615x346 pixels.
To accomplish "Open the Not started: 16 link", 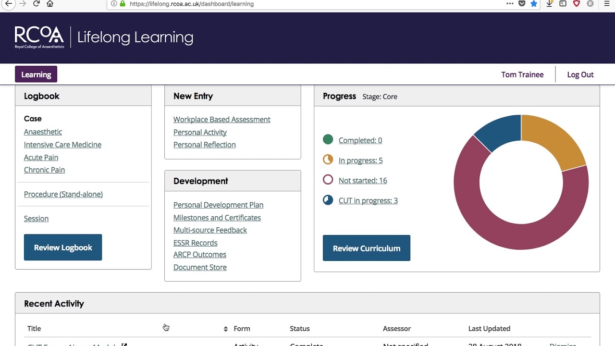I will [x=363, y=180].
